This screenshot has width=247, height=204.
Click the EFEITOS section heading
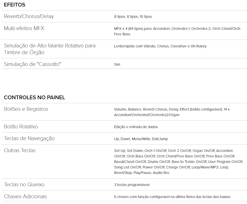click(15, 5)
